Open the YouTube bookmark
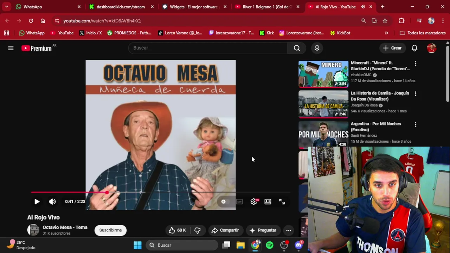This screenshot has height=253, width=450. pos(62,33)
